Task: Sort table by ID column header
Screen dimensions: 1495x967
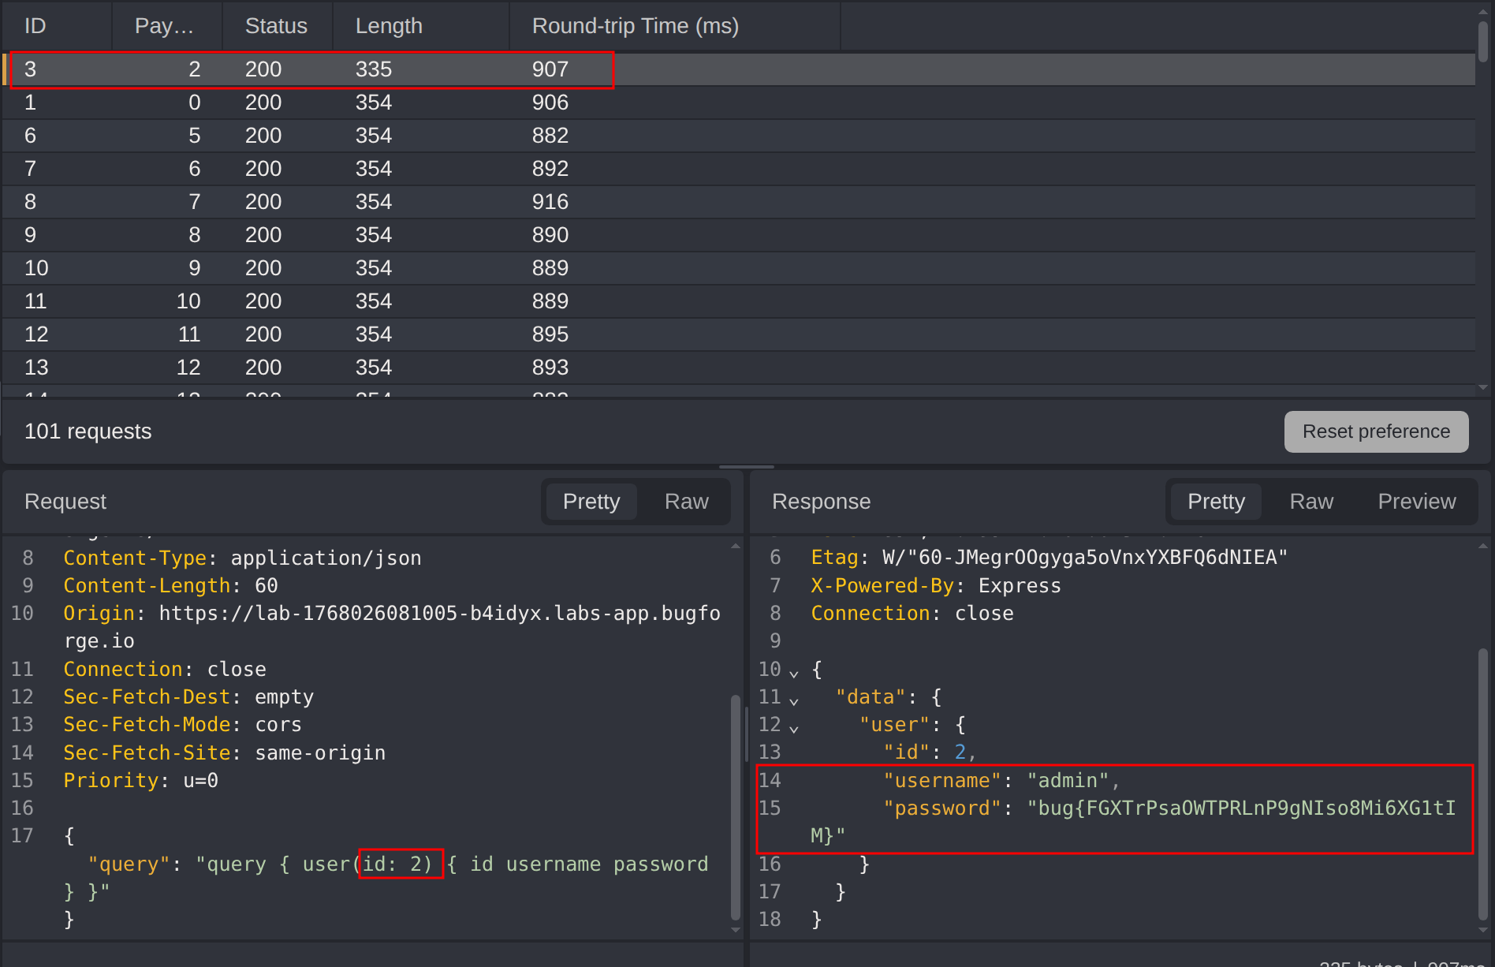Action: tap(35, 26)
